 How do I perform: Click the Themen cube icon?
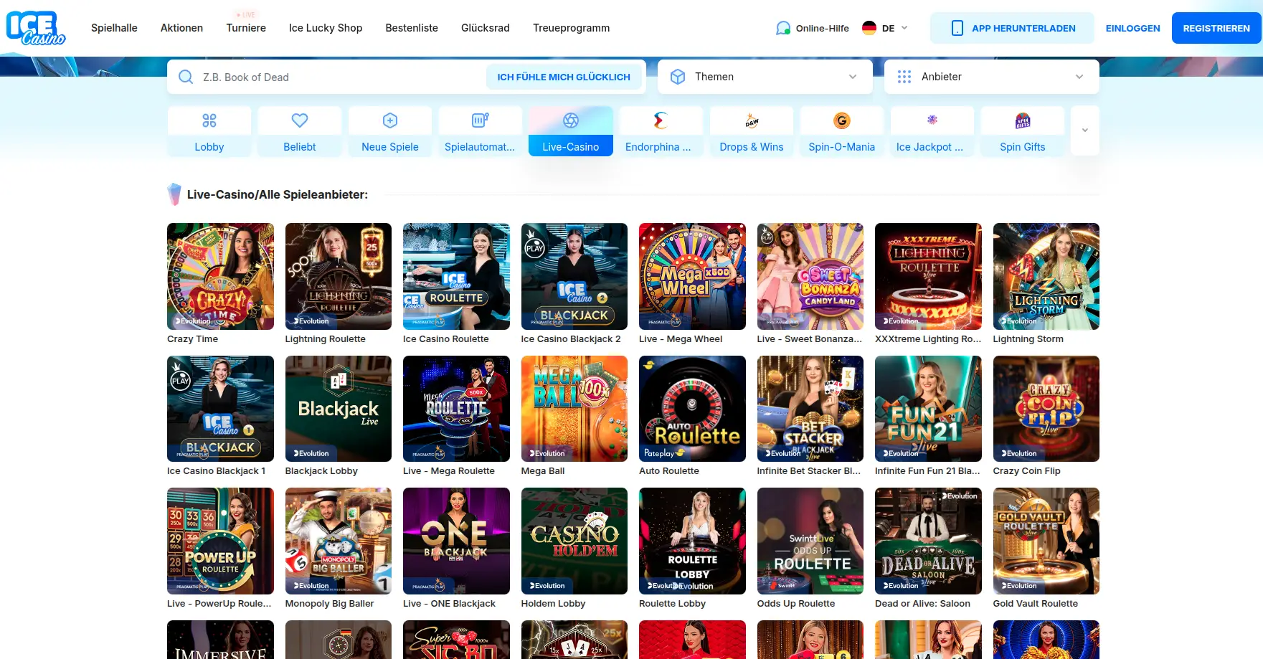pyautogui.click(x=678, y=77)
